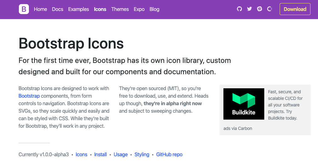Jump to the Styling section link
Image resolution: width=318 pixels, height=165 pixels.
pyautogui.click(x=142, y=154)
